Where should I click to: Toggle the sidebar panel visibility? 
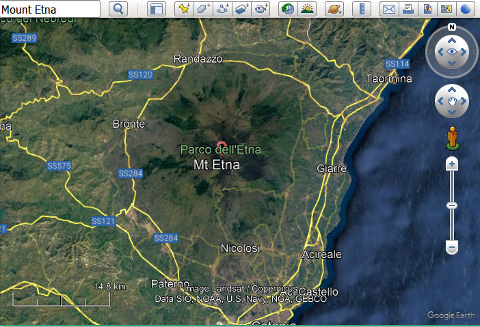pos(157,9)
